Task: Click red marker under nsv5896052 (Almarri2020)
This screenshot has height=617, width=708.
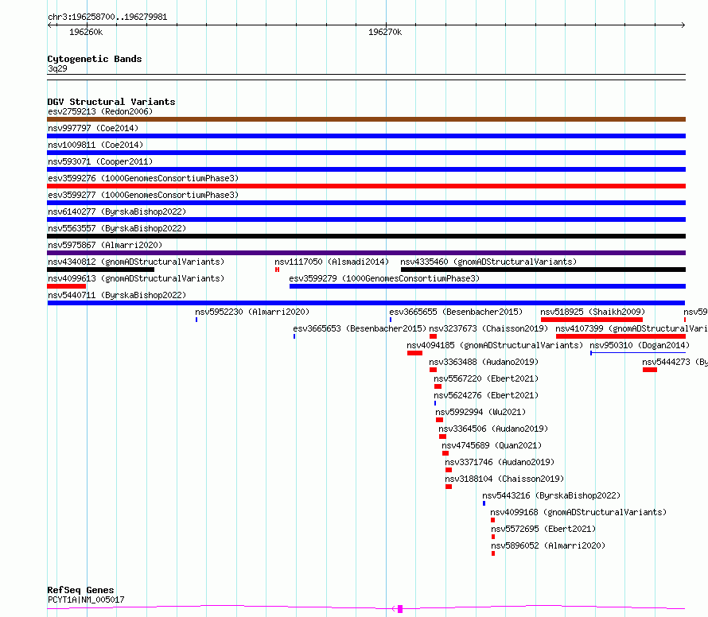Action: click(x=493, y=554)
